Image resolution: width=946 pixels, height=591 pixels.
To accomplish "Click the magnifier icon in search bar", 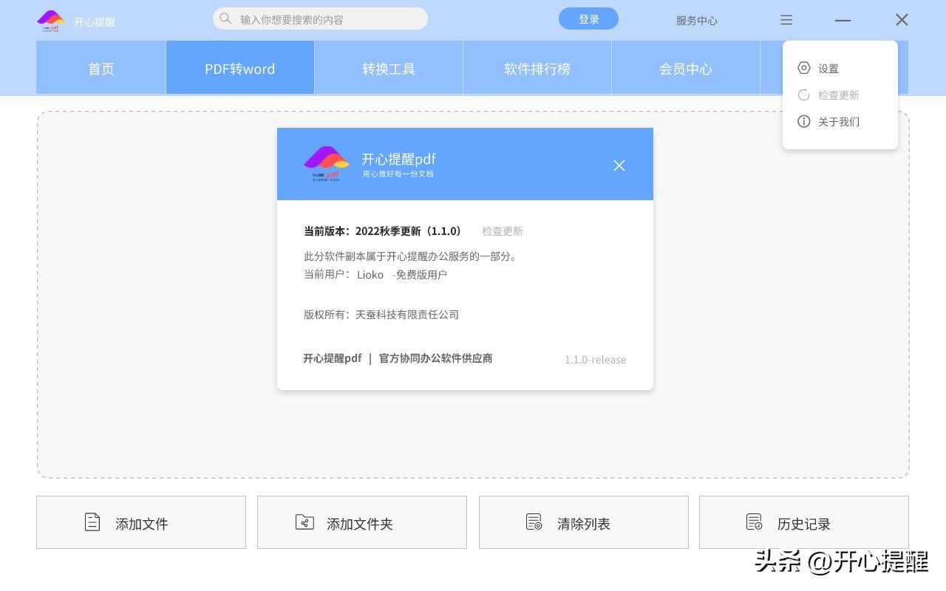I will pyautogui.click(x=225, y=18).
